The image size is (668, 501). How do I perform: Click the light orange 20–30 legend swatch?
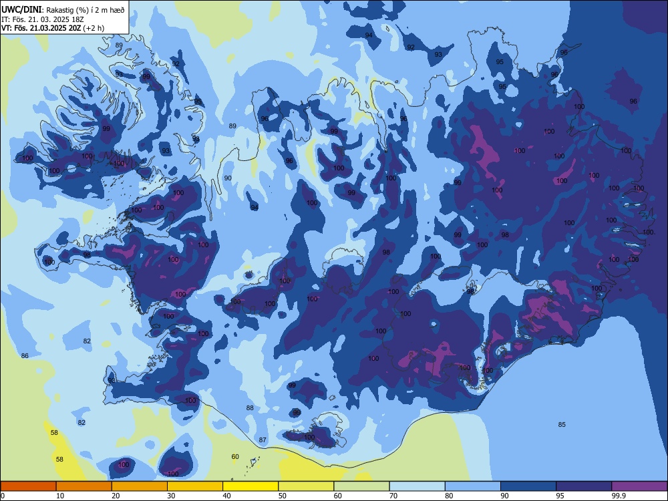click(x=140, y=486)
